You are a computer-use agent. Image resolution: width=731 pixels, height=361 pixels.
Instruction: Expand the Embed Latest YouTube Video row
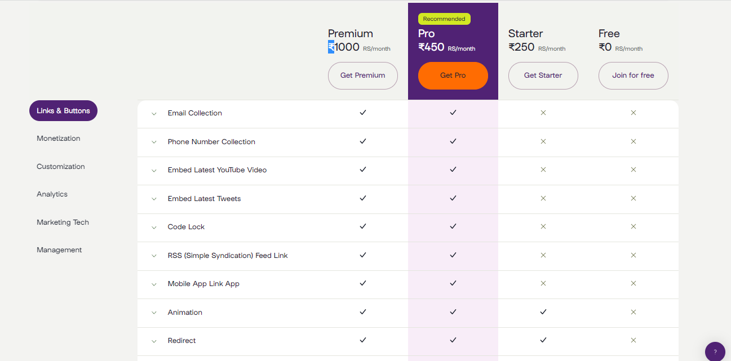tap(154, 171)
